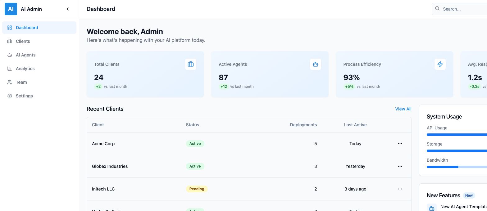This screenshot has width=487, height=211.
Task: Open the Initech LLC row actions menu
Action: pos(400,189)
